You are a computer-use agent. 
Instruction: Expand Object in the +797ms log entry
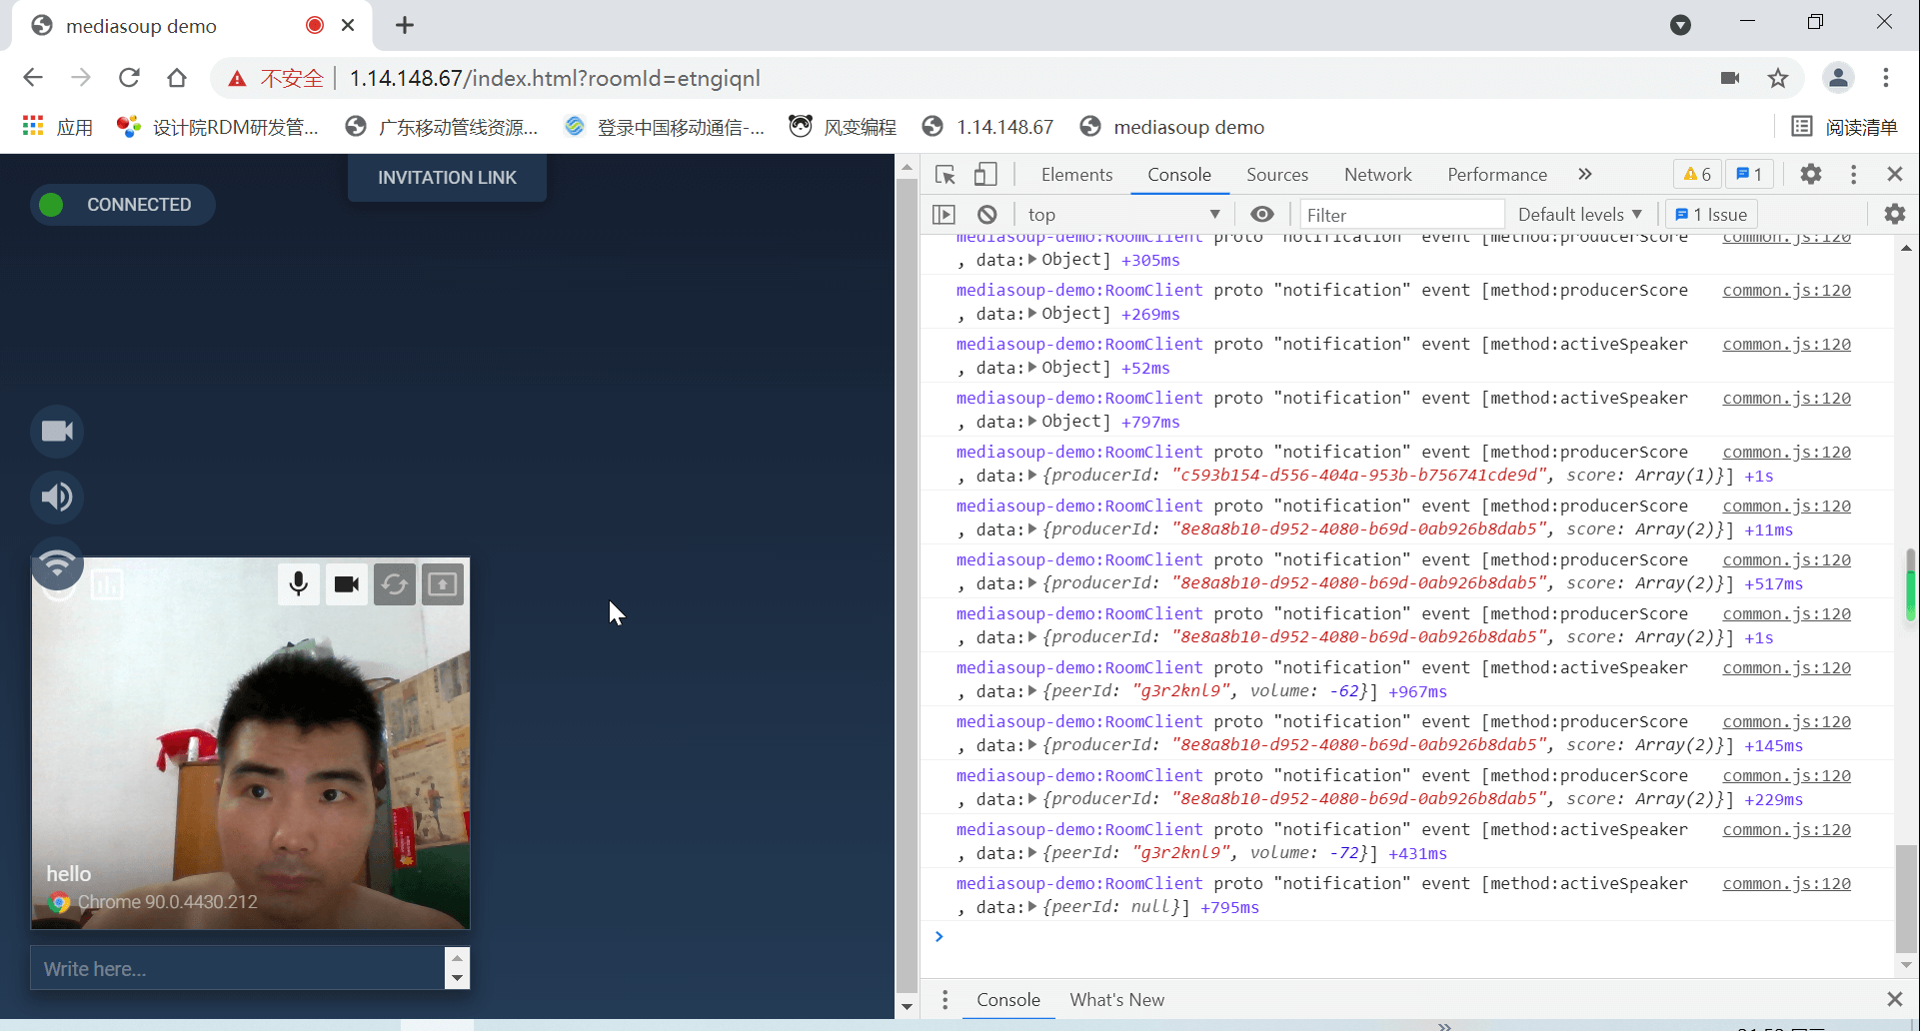(1032, 422)
